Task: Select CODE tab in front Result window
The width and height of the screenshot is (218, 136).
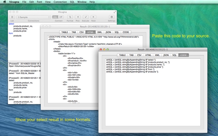Action: coord(183,55)
